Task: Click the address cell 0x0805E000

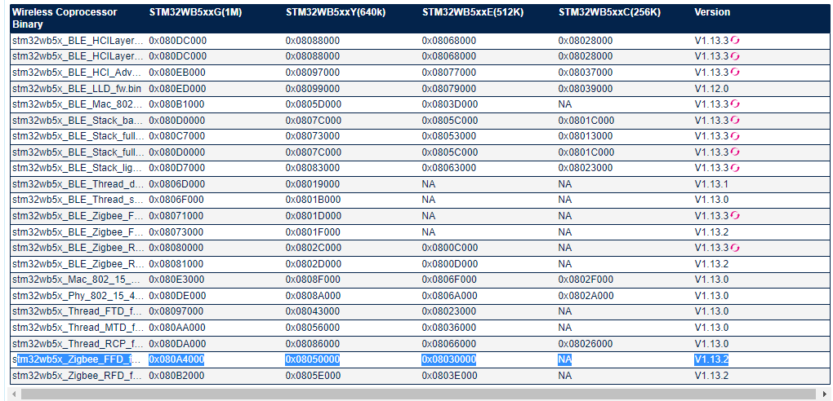Action: pos(313,376)
